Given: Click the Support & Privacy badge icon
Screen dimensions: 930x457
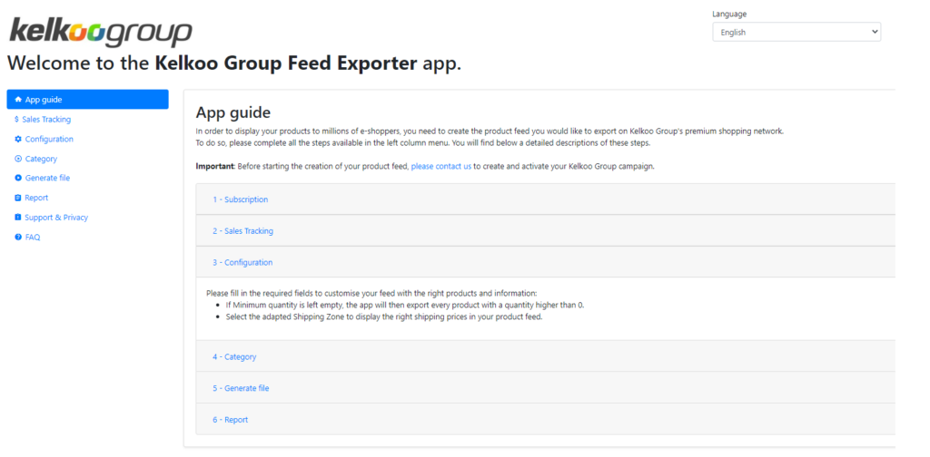Looking at the screenshot, I should tap(18, 218).
